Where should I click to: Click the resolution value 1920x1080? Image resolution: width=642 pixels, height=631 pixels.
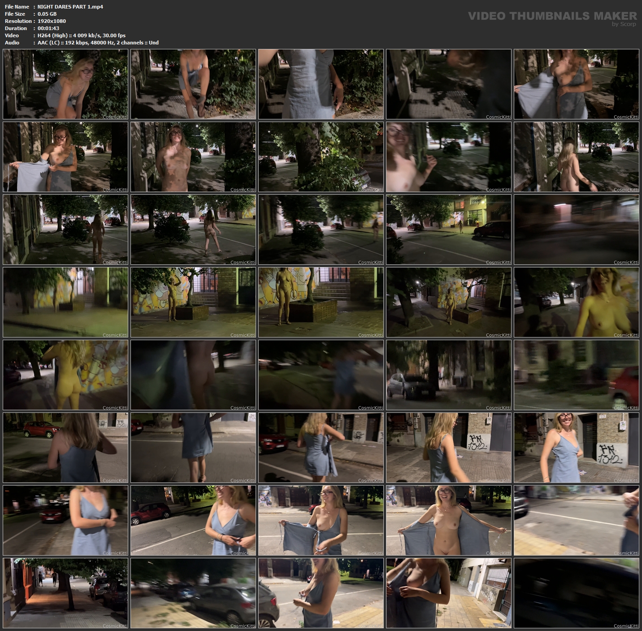tap(52, 21)
